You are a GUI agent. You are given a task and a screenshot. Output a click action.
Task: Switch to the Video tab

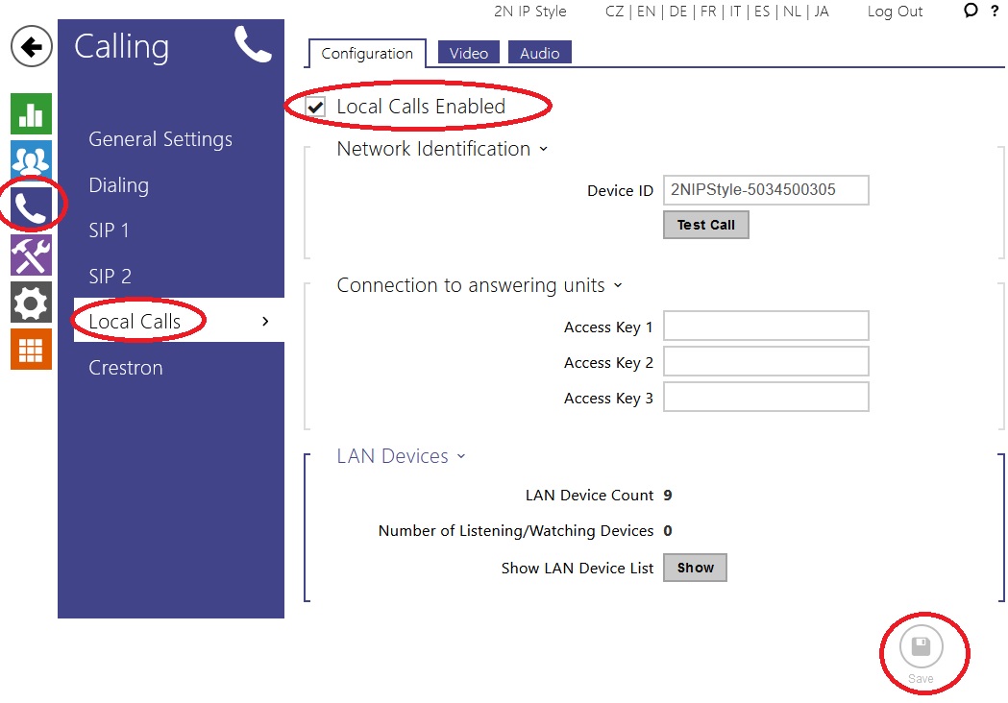[x=468, y=53]
